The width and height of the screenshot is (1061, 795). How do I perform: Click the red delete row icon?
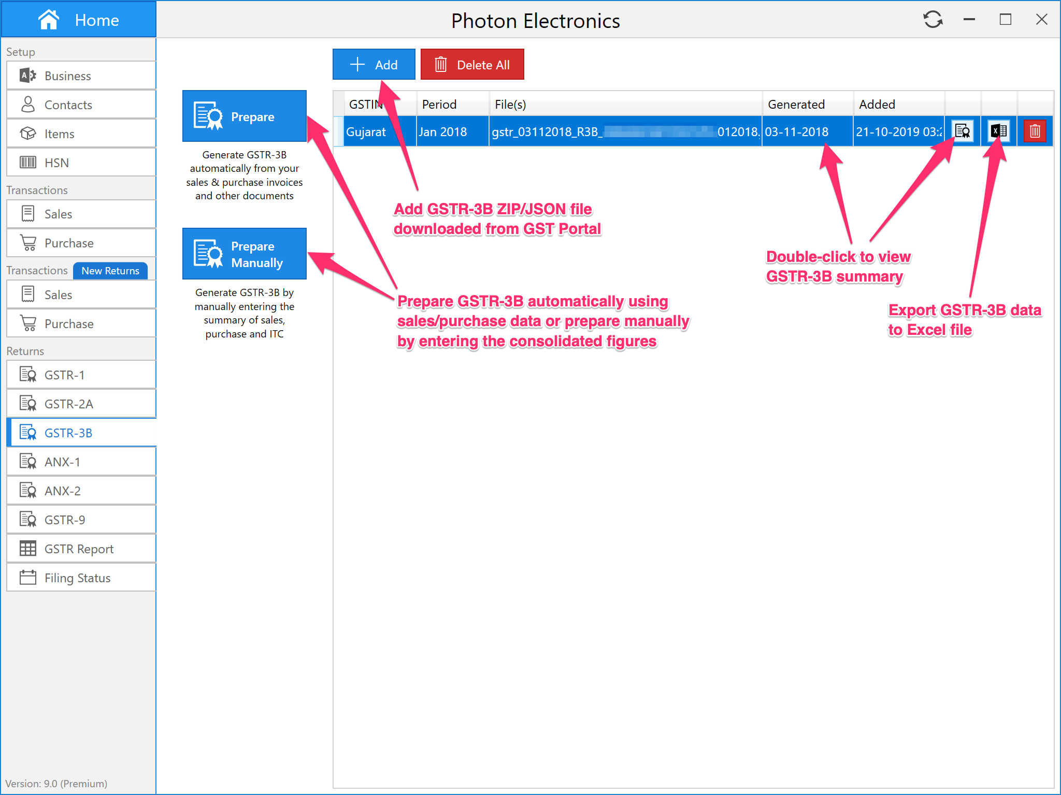click(x=1035, y=131)
